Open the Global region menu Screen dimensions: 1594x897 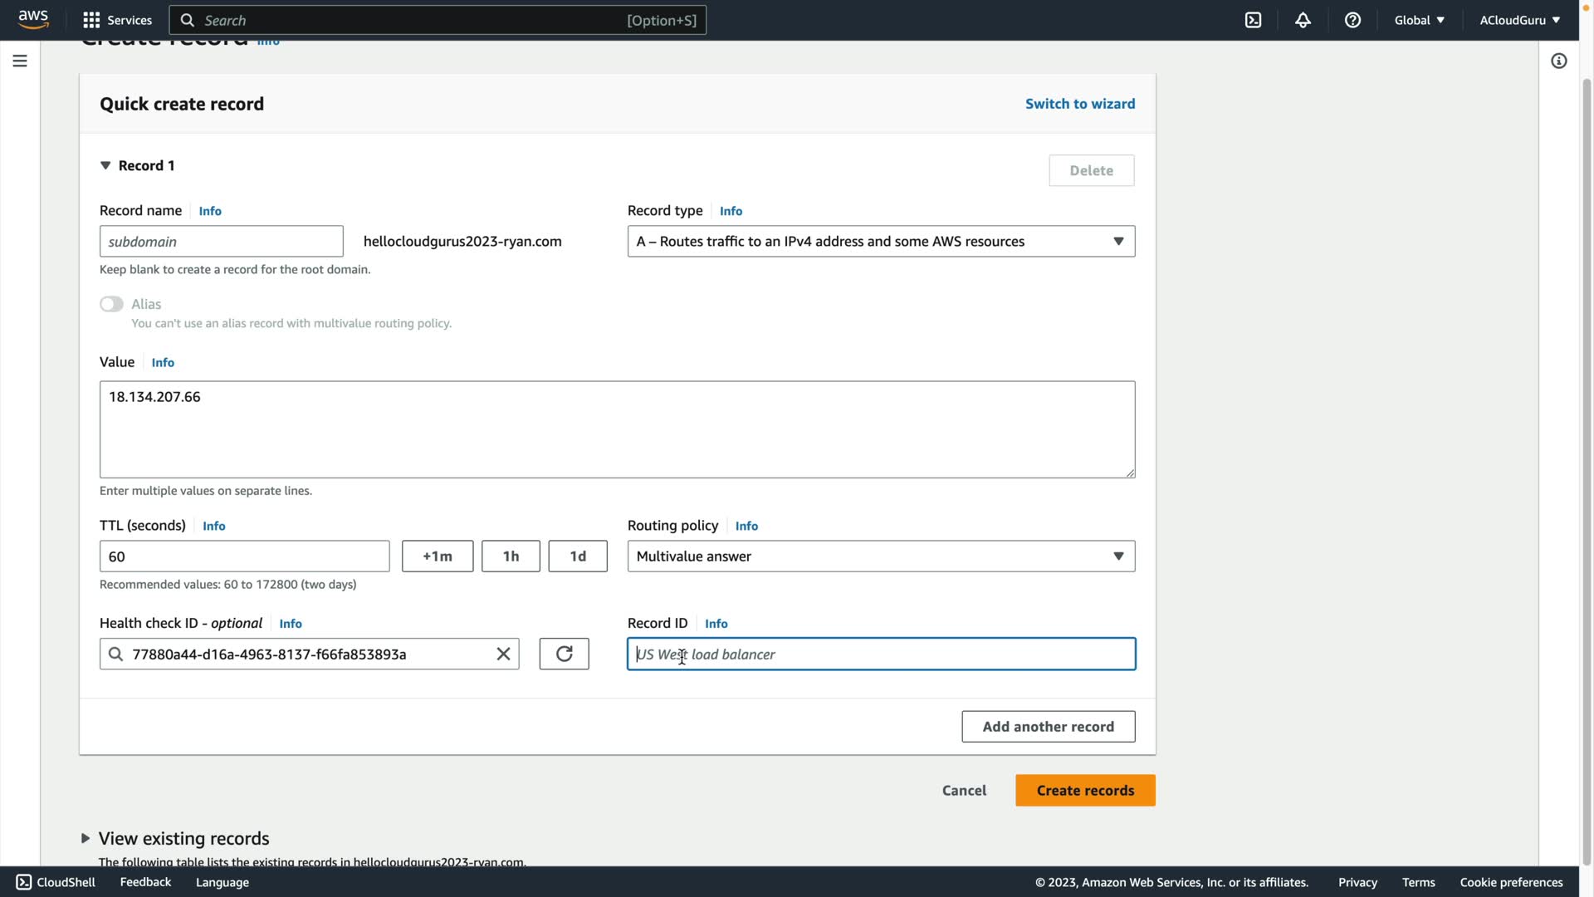coord(1419,20)
